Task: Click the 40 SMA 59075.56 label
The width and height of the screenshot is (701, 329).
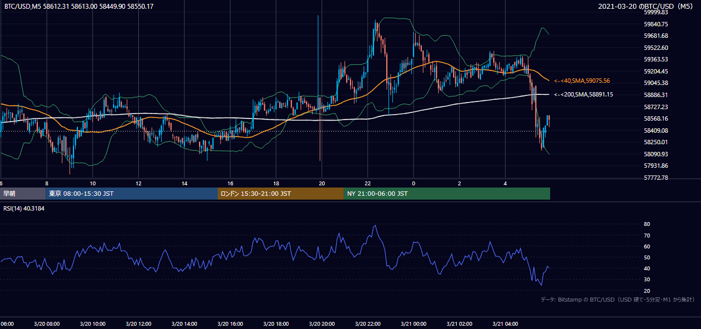Action: click(581, 81)
